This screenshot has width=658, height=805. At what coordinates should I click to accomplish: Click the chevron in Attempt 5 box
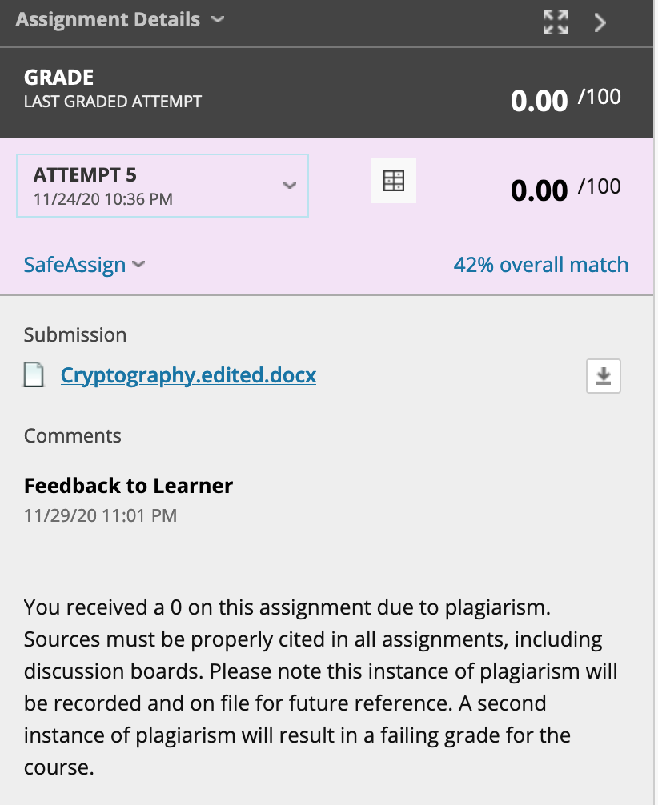coord(290,186)
